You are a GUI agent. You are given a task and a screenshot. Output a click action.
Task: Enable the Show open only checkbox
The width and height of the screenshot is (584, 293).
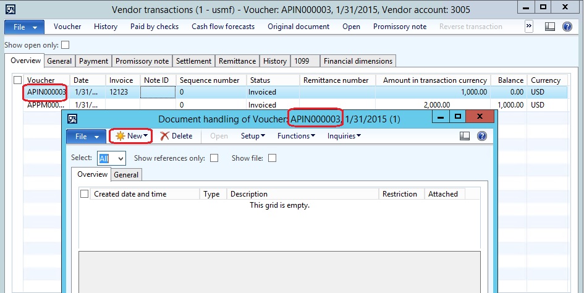[66, 45]
